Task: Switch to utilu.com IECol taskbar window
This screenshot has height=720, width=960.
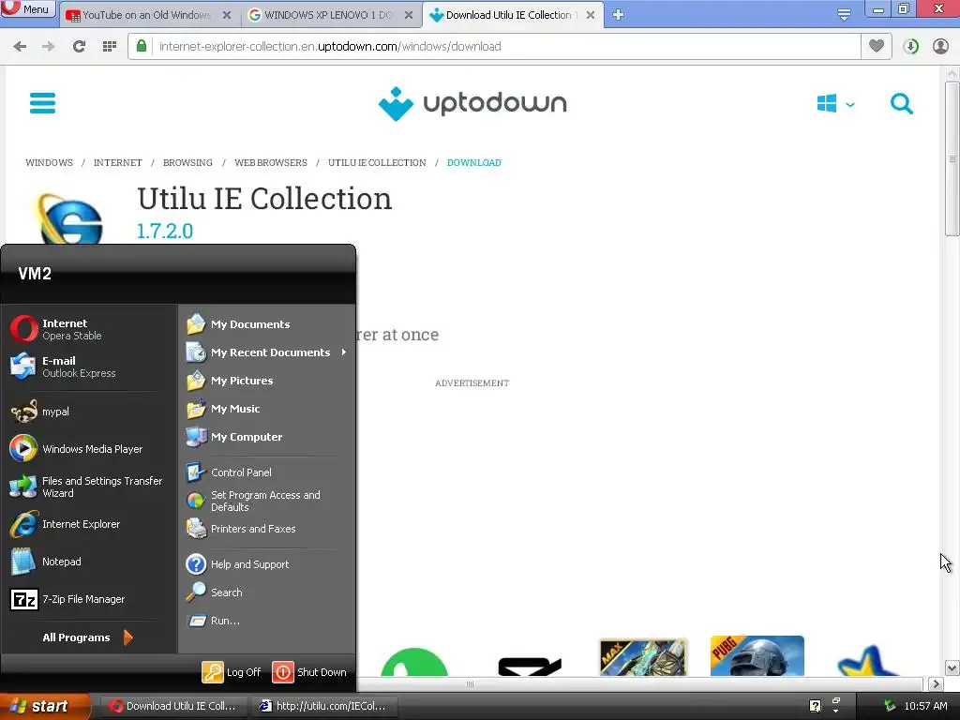Action: click(323, 706)
